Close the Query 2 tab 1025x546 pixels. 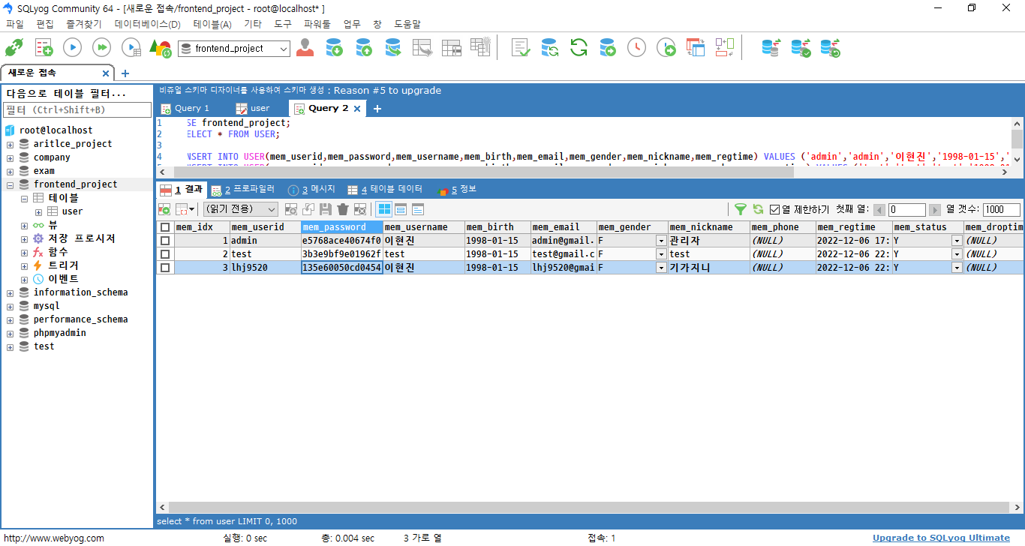(357, 109)
